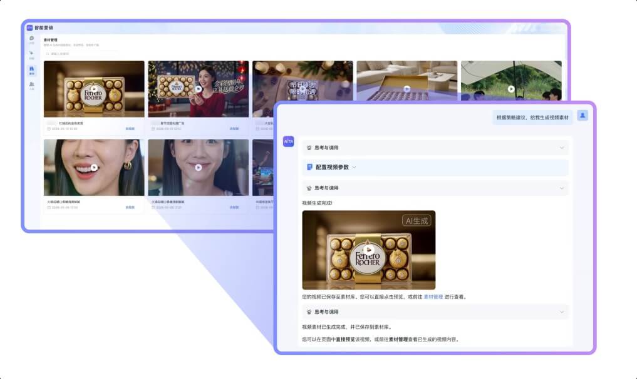This screenshot has height=379, width=637.
Task: Select the highlighted 素材 library sidebar icon
Action: point(32,70)
